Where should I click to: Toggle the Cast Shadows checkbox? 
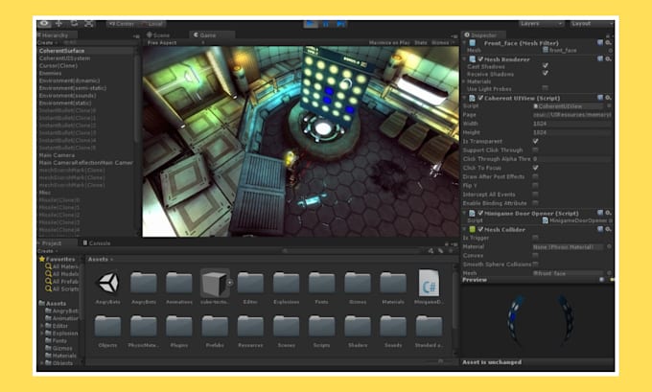coord(546,66)
